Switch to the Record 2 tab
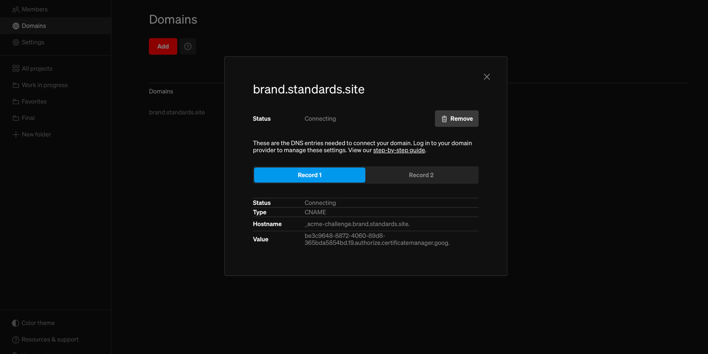 (x=421, y=175)
